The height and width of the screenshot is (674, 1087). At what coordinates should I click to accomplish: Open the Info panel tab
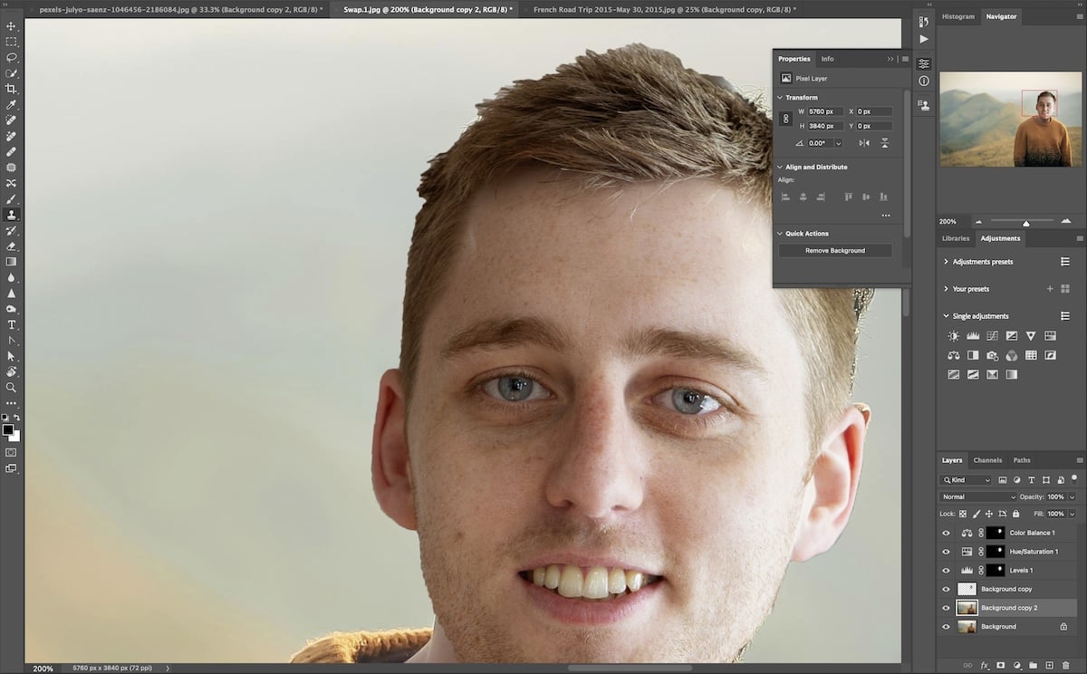827,58
